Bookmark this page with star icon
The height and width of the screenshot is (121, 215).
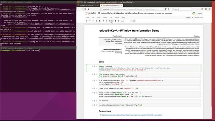(x=169, y=9)
